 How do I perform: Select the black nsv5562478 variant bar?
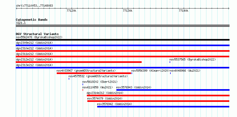click(x=122, y=40)
